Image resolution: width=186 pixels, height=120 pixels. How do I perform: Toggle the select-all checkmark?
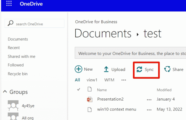[x=78, y=89]
